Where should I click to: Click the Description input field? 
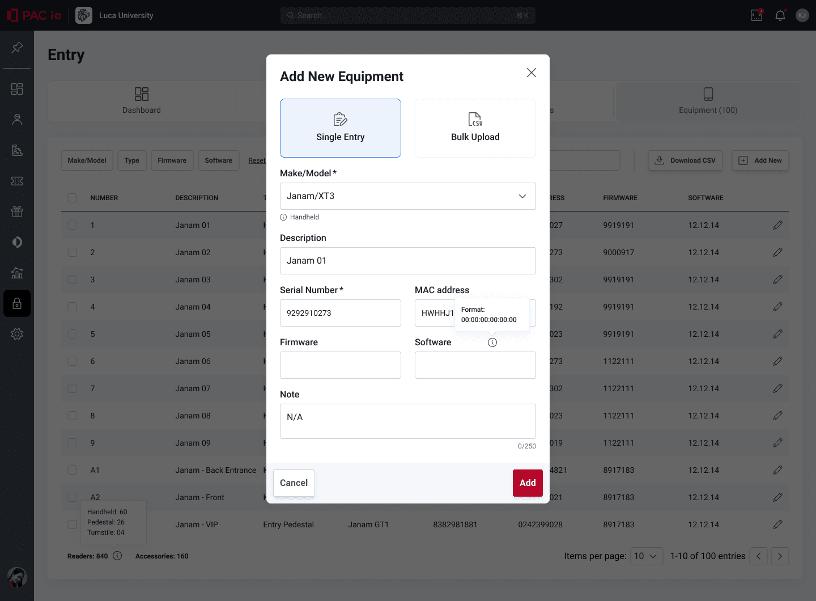coord(408,261)
